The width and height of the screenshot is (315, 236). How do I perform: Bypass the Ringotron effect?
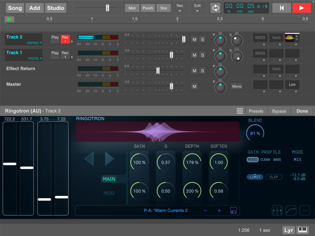coord(279,111)
